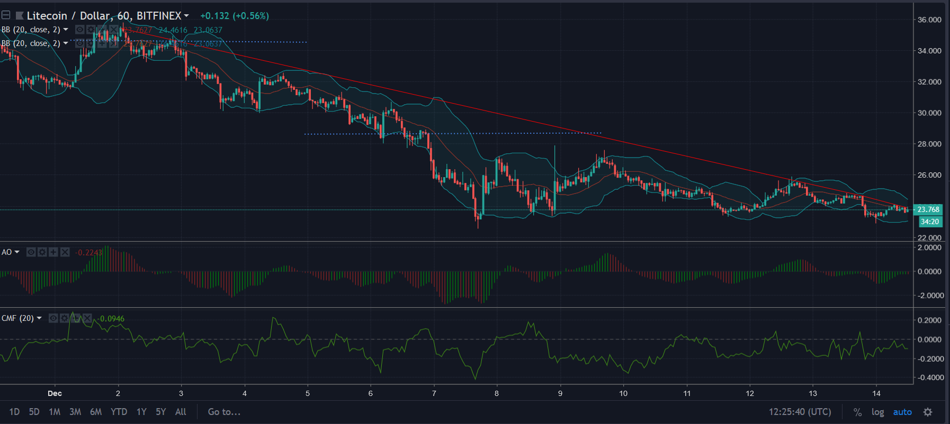
Task: Click the flag icon beside the Litecoin symbol
Action: 20,16
